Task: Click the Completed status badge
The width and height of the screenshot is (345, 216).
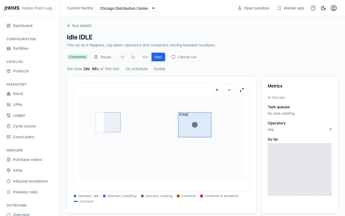Action: click(77, 57)
